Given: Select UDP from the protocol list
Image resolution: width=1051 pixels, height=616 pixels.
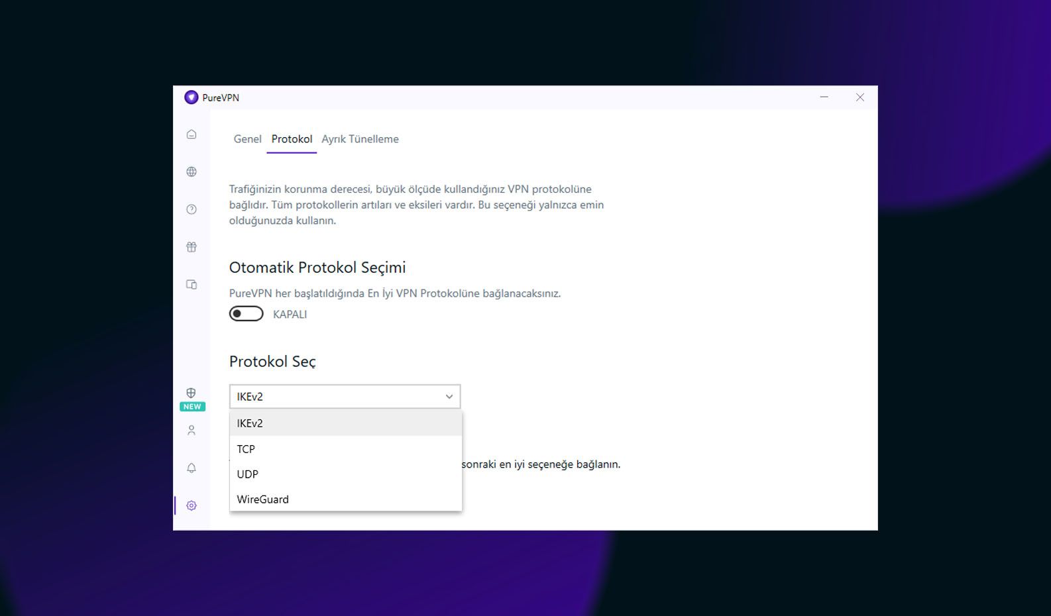Looking at the screenshot, I should tap(345, 474).
